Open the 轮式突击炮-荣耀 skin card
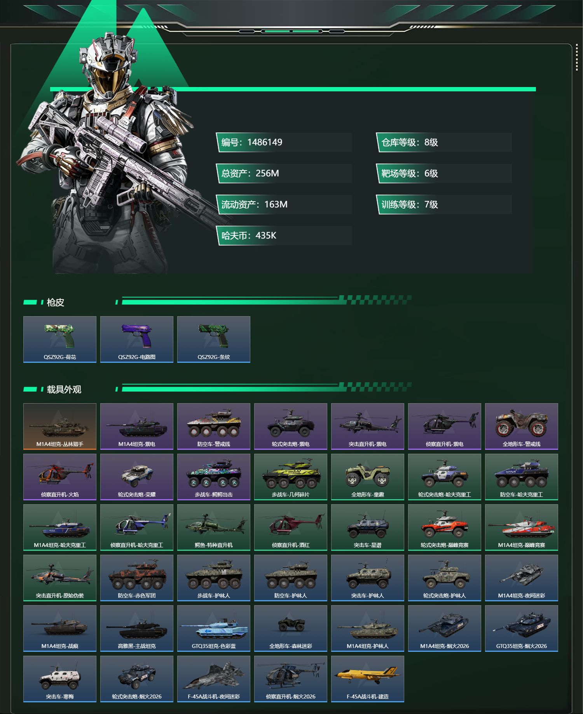This screenshot has width=583, height=714. click(x=137, y=477)
